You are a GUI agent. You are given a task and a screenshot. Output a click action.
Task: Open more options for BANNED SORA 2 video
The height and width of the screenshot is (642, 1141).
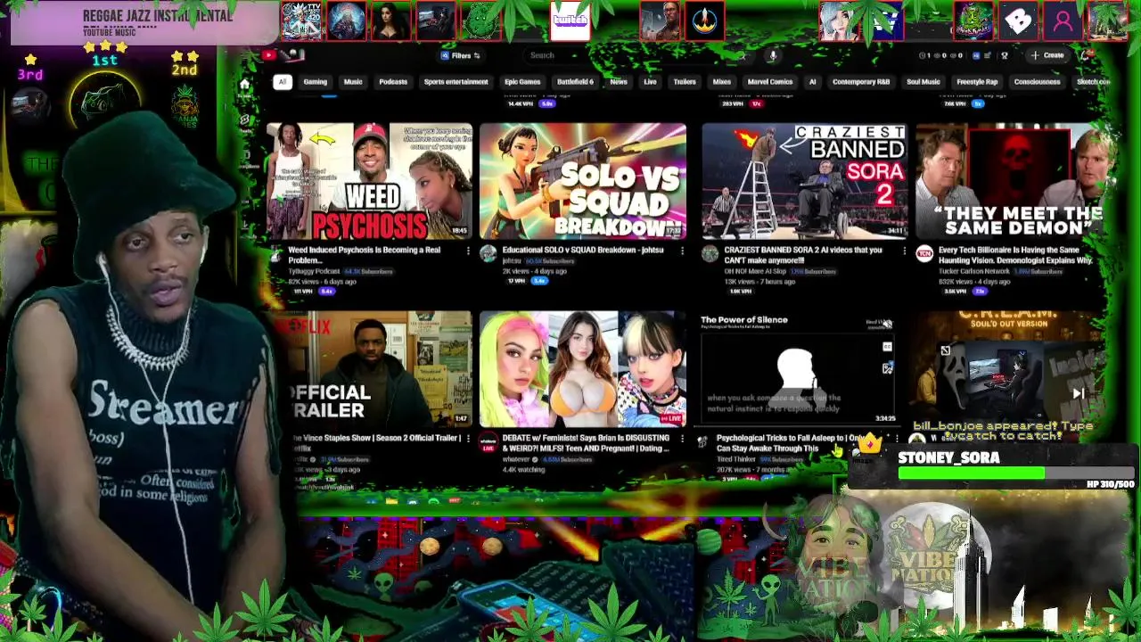click(904, 251)
